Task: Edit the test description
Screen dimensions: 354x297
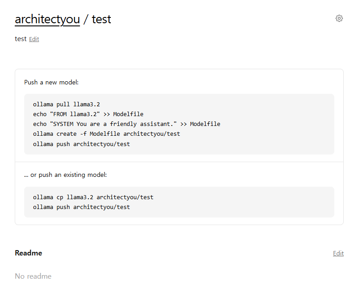Action: click(34, 39)
